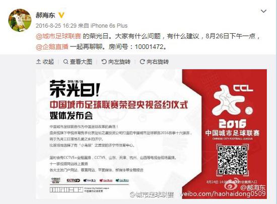Viewport: 277px width, 204px height.
Task: Expand the post options chevron menu
Action: pyautogui.click(x=263, y=11)
